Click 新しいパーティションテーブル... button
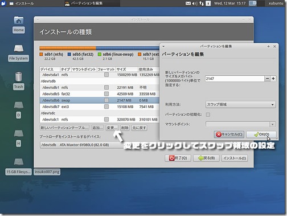This screenshot has width=287, height=216. [x=64, y=128]
